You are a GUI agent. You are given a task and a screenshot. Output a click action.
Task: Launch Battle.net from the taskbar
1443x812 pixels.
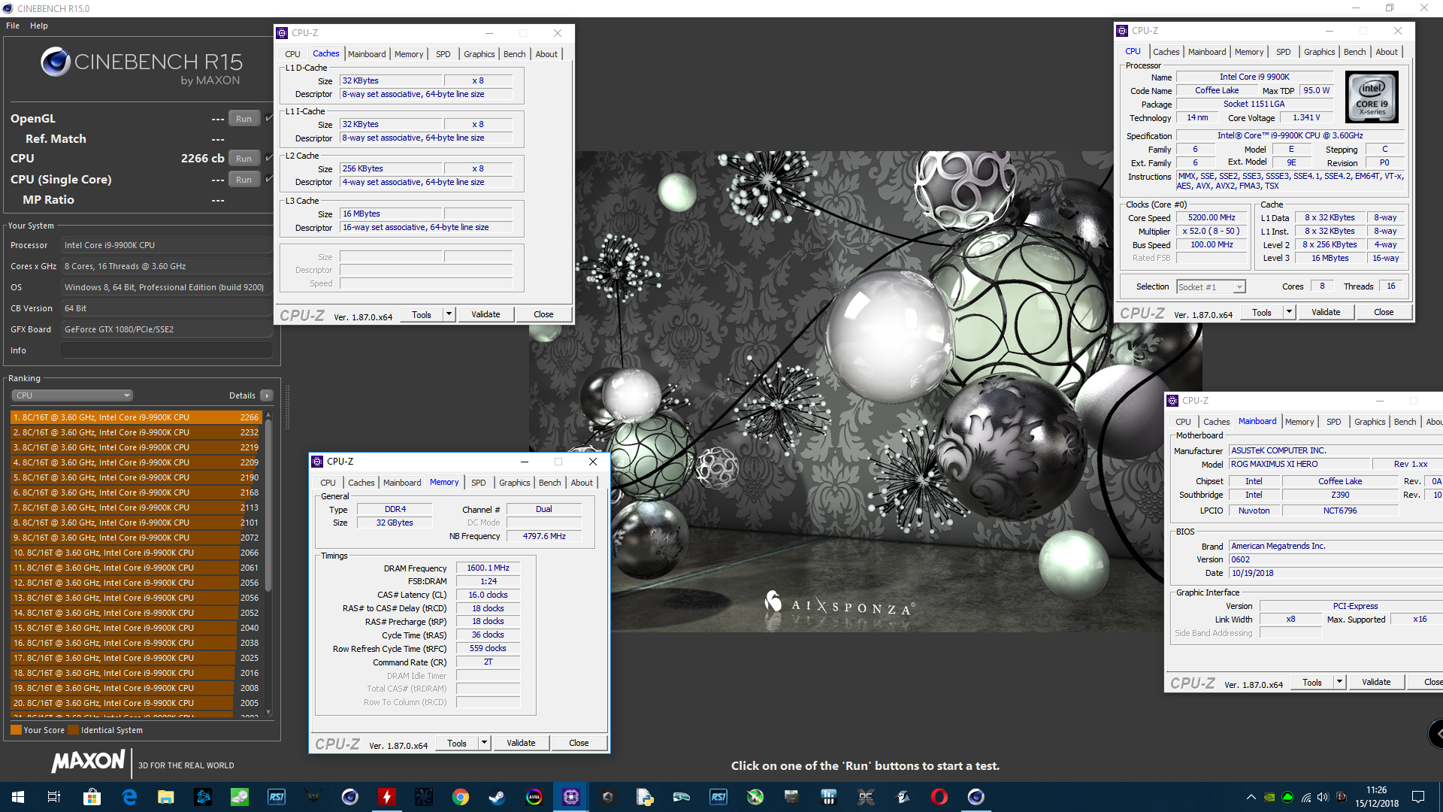point(203,797)
